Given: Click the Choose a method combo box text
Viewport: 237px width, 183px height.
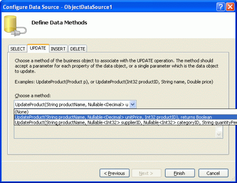Looking at the screenshot, I should (x=72, y=104).
